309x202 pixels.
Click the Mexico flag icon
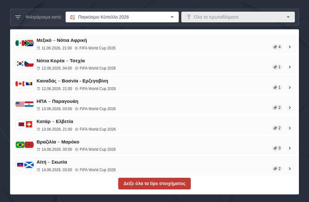pos(20,43)
